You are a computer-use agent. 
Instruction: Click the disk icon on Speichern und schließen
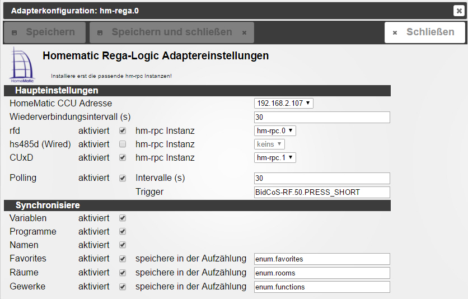click(x=100, y=33)
